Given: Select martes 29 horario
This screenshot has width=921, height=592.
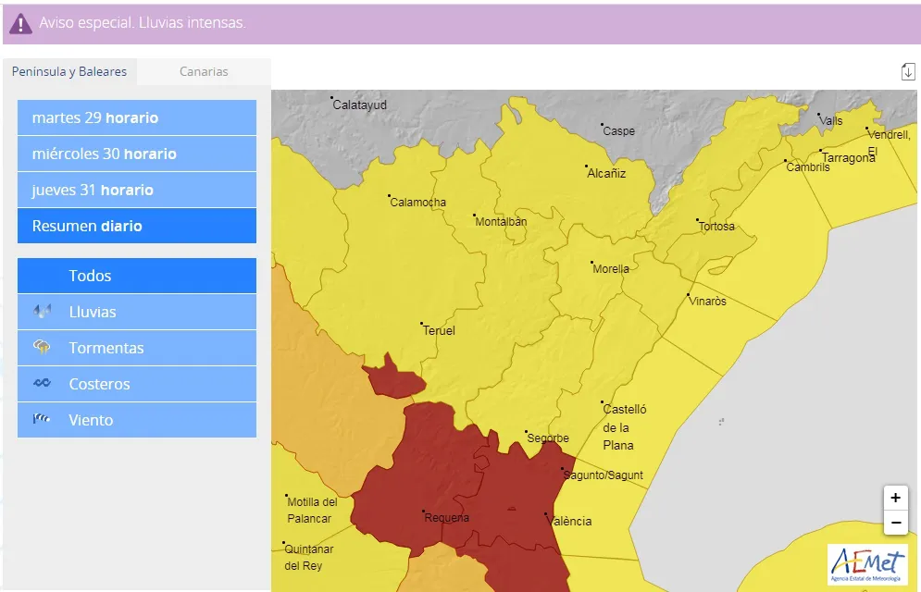Looking at the screenshot, I should coord(137,117).
